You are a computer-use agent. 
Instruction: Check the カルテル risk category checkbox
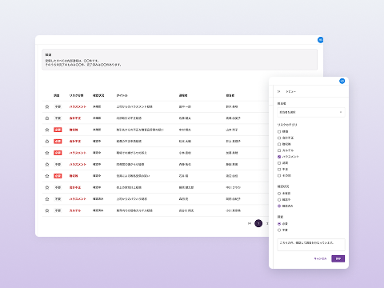pos(279,150)
